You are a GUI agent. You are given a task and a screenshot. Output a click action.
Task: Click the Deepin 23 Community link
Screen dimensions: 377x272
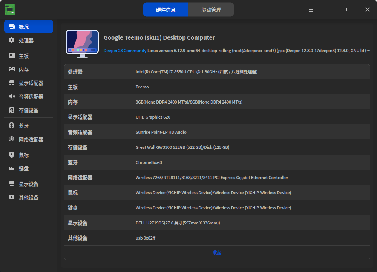point(125,51)
